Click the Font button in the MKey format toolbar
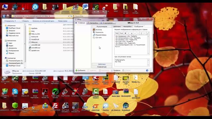Viewport: 212px width, 119px height. point(122,33)
